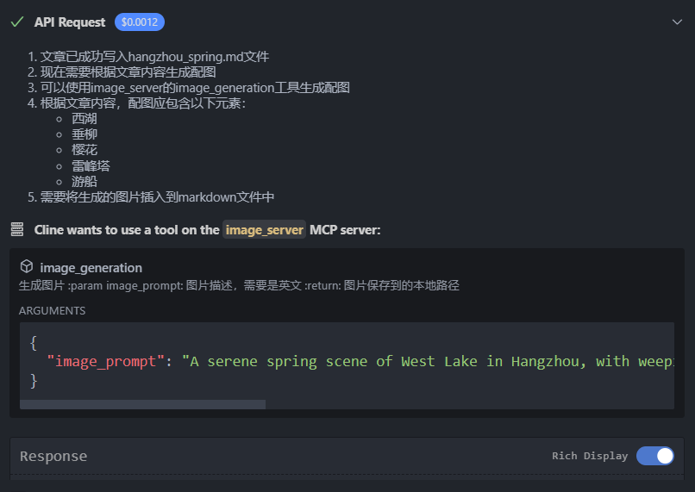The height and width of the screenshot is (492, 695).
Task: Click the green checkmark status icon
Action: [16, 22]
